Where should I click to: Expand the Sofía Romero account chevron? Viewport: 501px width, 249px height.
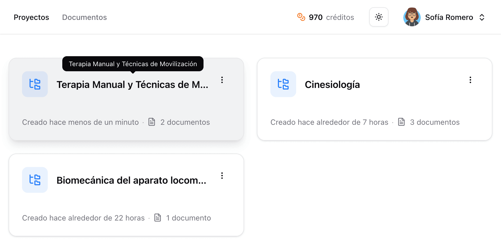pyautogui.click(x=482, y=17)
